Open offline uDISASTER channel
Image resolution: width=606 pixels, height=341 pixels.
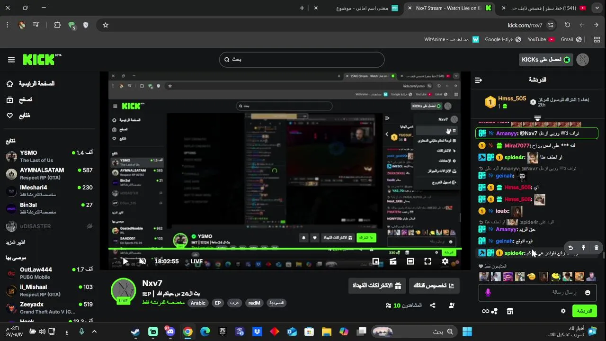[x=49, y=226]
